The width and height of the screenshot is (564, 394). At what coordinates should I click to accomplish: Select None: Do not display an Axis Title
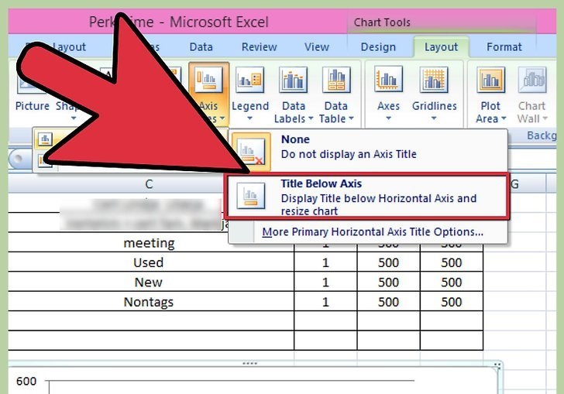click(x=368, y=152)
